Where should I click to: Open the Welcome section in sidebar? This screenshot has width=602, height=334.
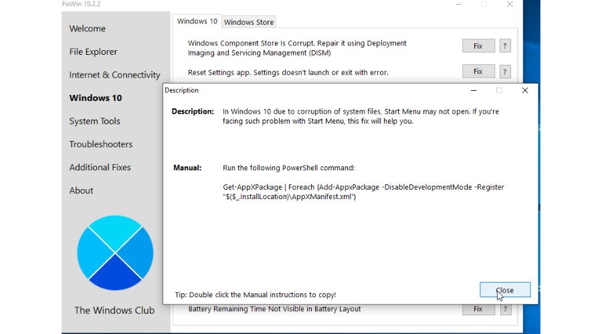pos(87,29)
